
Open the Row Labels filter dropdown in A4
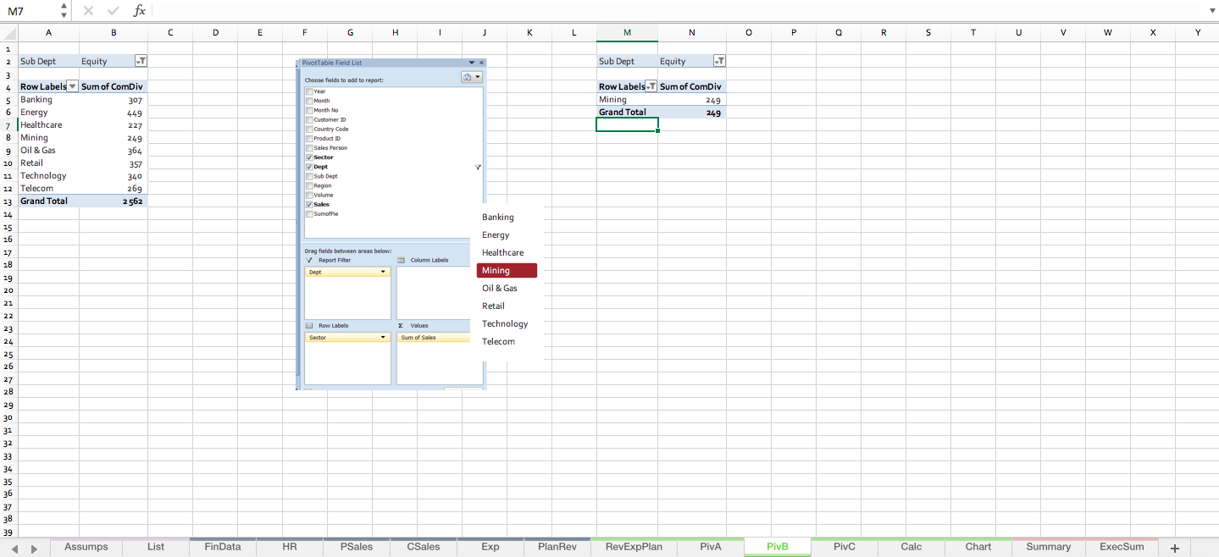[72, 86]
